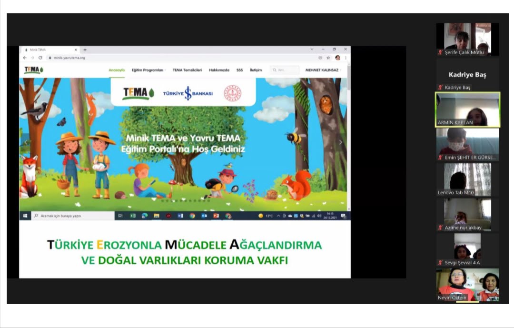Screen dimensions: 514x328
Task: Reload the Minik TEMA page
Action: tap(40, 58)
